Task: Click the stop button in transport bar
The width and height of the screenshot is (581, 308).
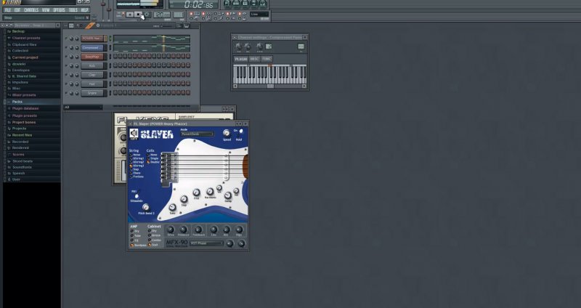Action: (139, 15)
